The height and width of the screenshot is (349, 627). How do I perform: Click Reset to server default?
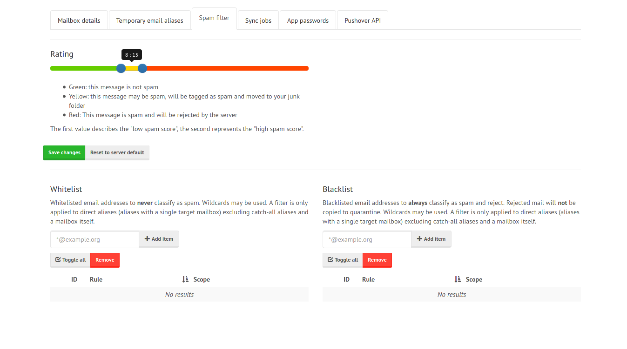pyautogui.click(x=117, y=152)
